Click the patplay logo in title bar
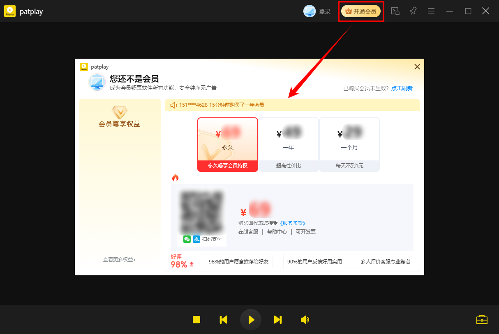The width and height of the screenshot is (499, 334). click(x=10, y=11)
